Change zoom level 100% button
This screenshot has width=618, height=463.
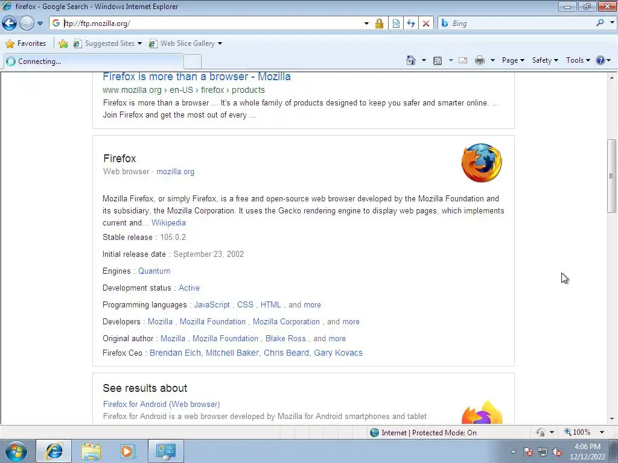pos(578,432)
